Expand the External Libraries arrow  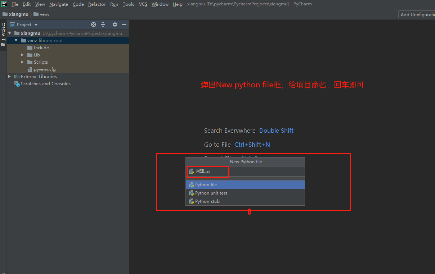(x=9, y=76)
